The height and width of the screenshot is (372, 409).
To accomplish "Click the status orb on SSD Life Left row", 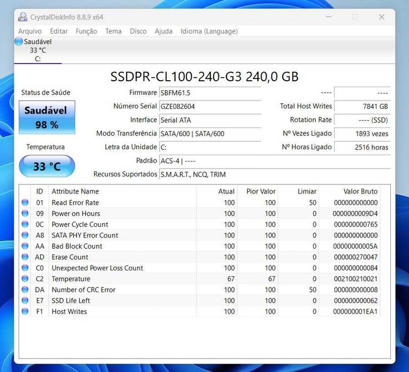I will [x=25, y=300].
